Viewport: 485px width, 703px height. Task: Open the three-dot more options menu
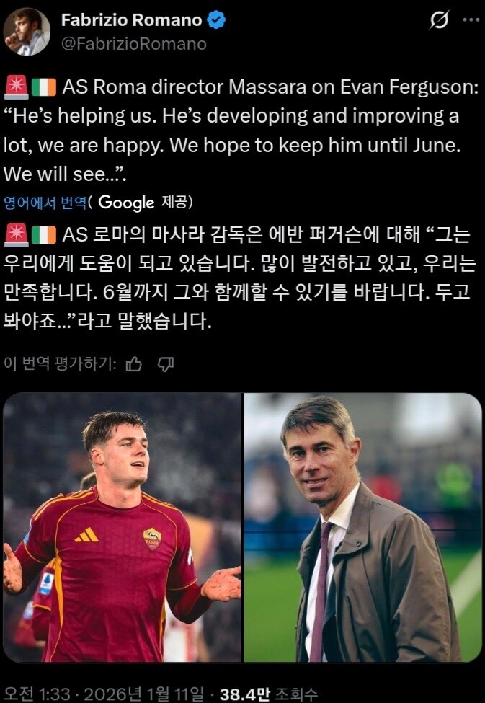point(472,19)
